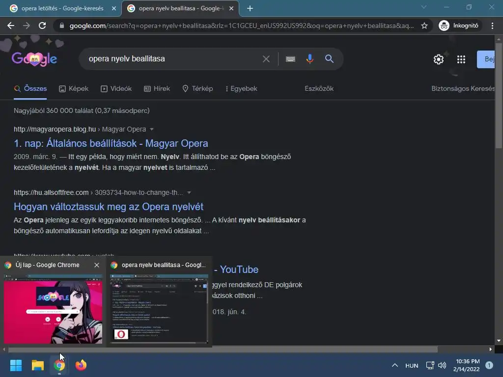Open the Windows Start menu
This screenshot has width=503, height=377.
[x=16, y=365]
